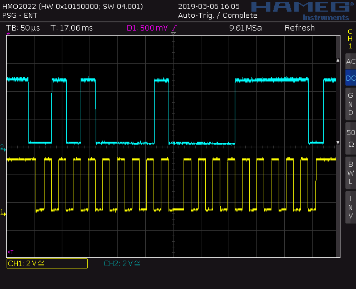Toggle INV channel invert
The width and height of the screenshot is (356, 289).
point(350,207)
